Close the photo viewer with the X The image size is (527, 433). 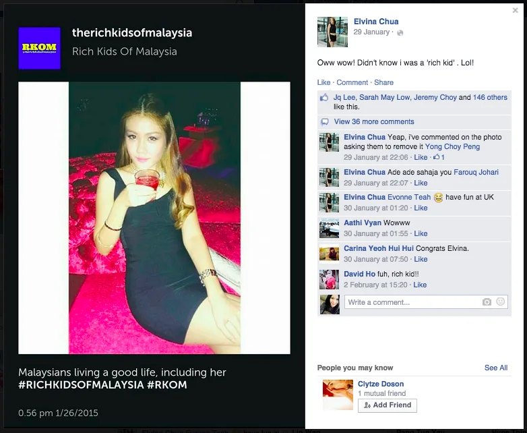coord(515,10)
